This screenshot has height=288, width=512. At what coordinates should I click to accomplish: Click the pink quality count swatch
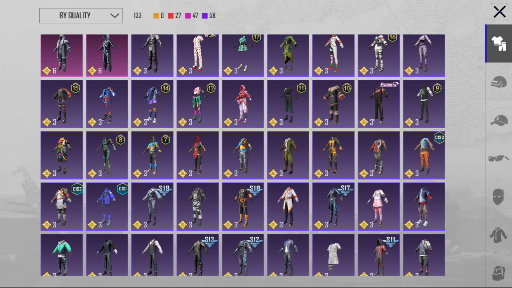click(x=188, y=16)
